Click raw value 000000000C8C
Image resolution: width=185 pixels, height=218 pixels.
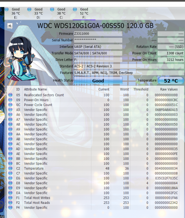(x=166, y=100)
